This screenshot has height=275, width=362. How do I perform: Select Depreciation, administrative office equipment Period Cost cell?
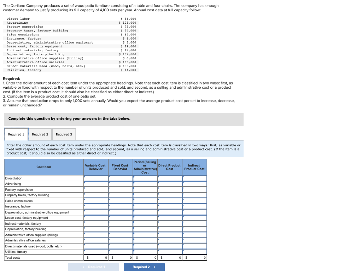coord(145,212)
